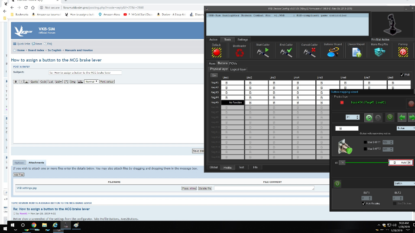The height and width of the screenshot is (233, 415).
Task: Cancel calibration with Cancel Calibr icon
Action: 309,52
